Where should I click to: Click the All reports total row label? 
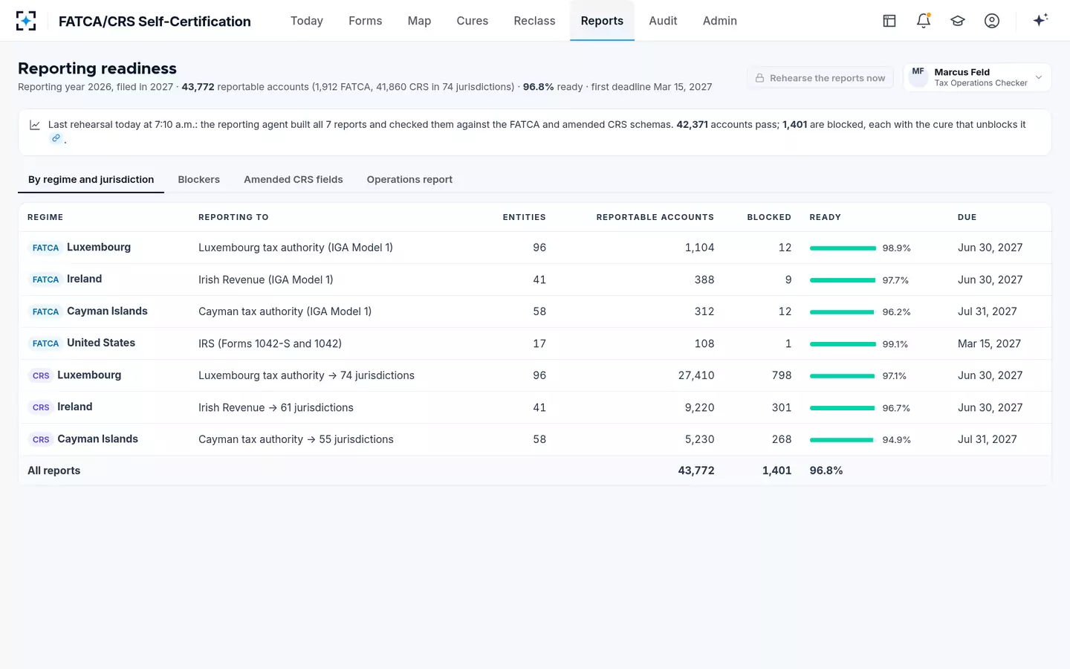53,471
